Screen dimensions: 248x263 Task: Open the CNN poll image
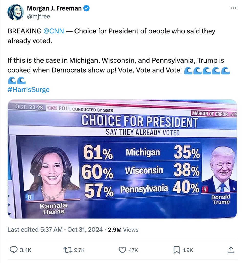[x=122, y=159]
